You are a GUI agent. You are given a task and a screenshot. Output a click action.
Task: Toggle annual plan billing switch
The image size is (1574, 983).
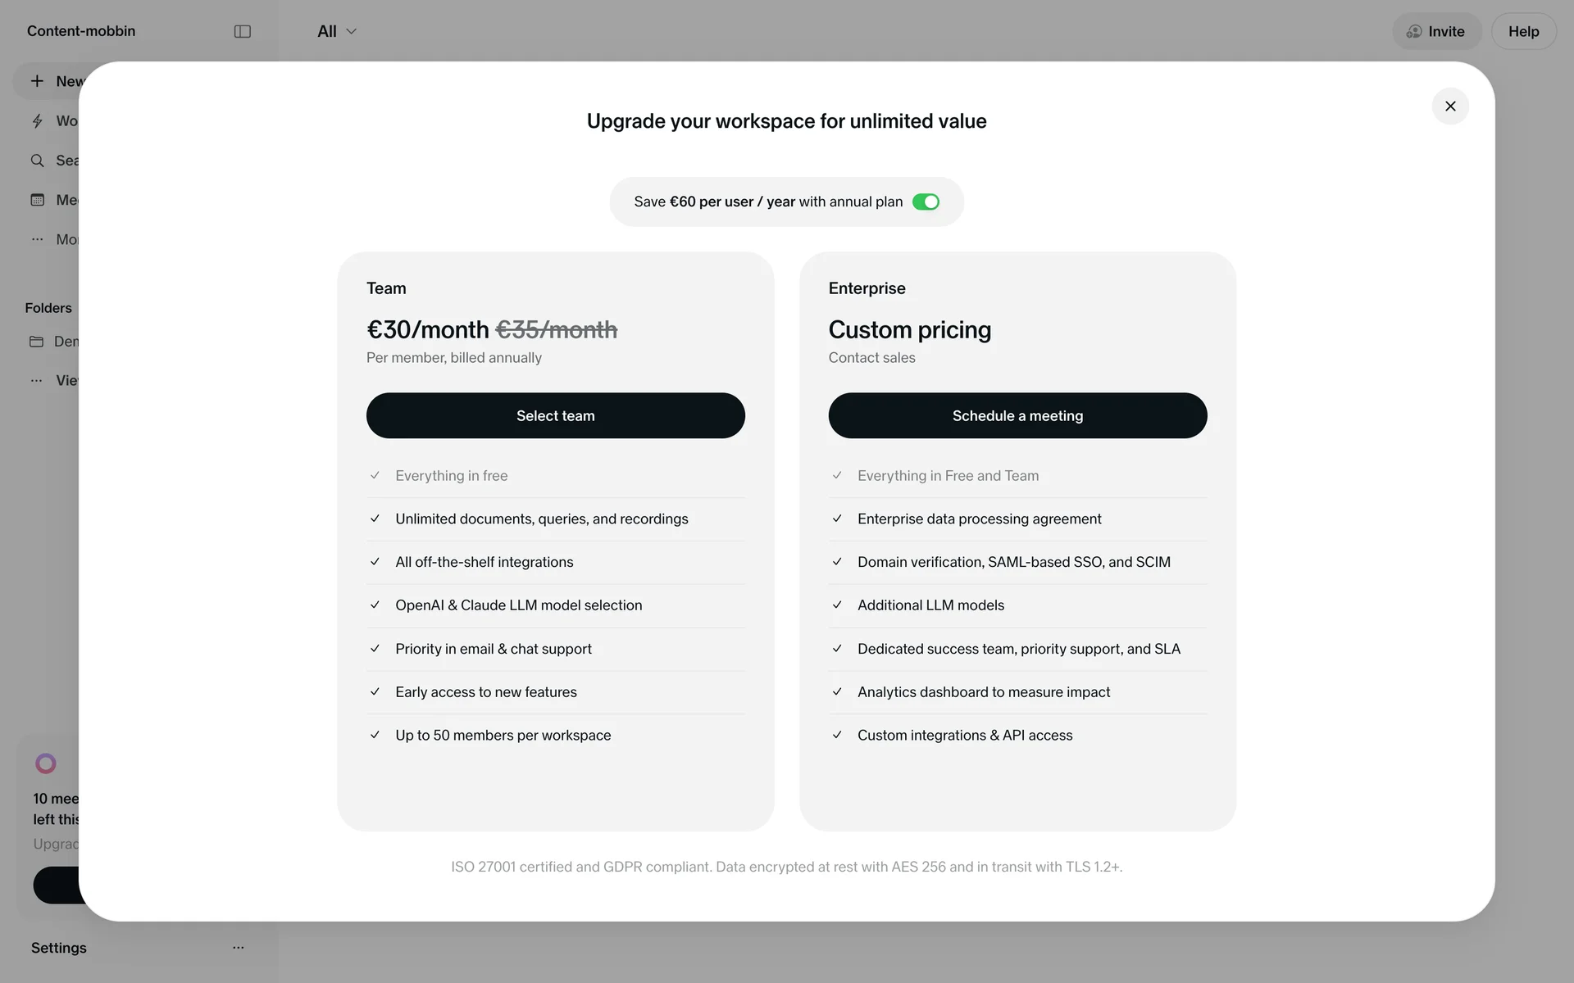point(926,202)
